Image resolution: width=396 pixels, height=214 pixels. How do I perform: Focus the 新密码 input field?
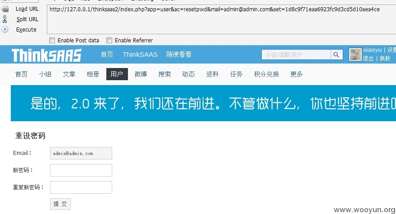pos(81,170)
